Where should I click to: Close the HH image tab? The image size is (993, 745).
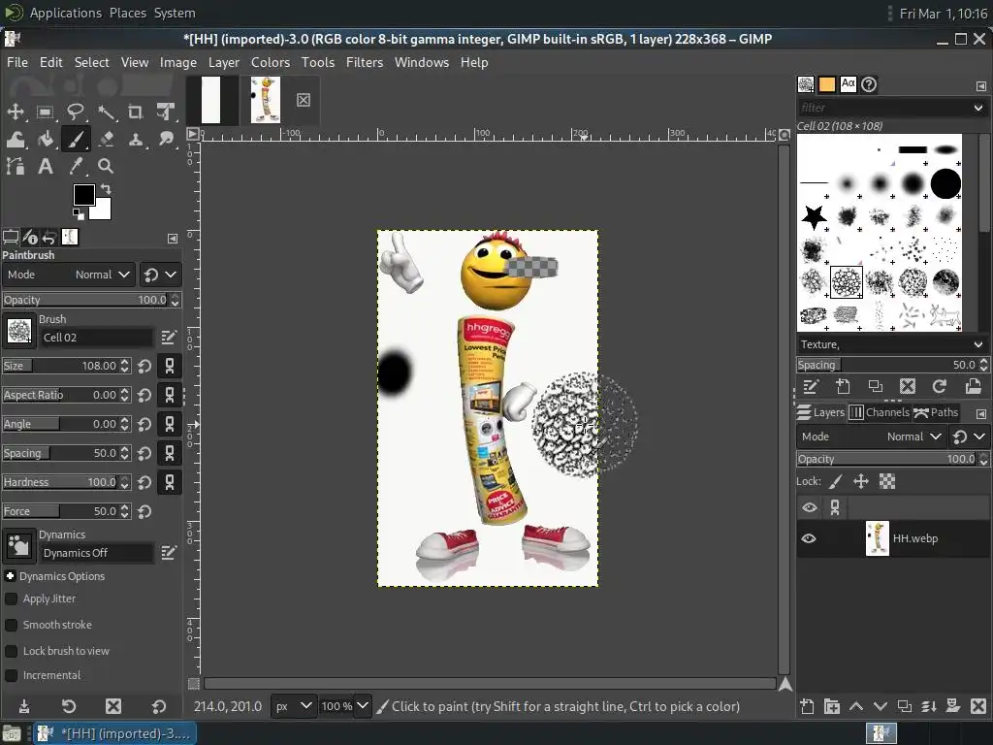[304, 100]
